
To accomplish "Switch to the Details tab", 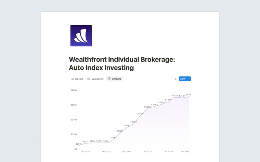I will click(77, 79).
